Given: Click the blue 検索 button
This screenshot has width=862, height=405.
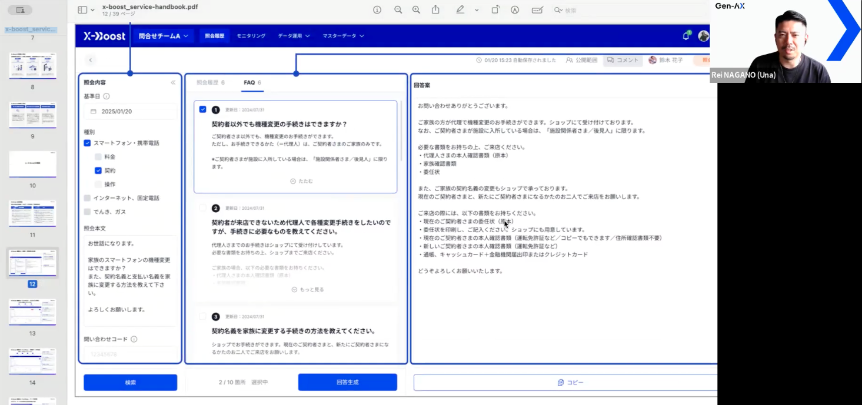Looking at the screenshot, I should point(130,382).
